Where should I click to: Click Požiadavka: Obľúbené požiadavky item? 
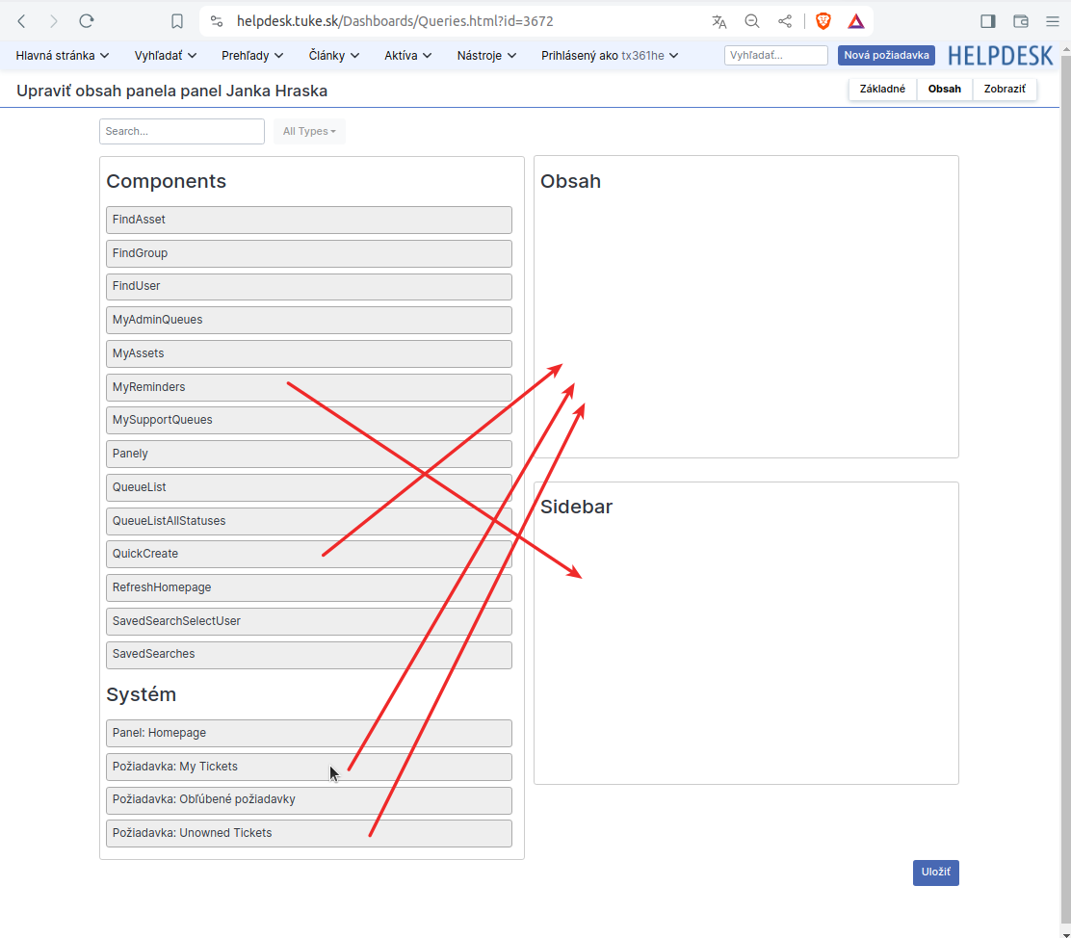coord(309,800)
